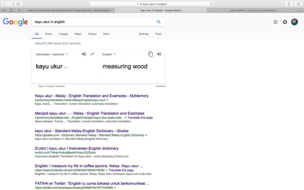Reload the page with the refresh icon
Screen dimensions: 304x190
click(212, 4)
